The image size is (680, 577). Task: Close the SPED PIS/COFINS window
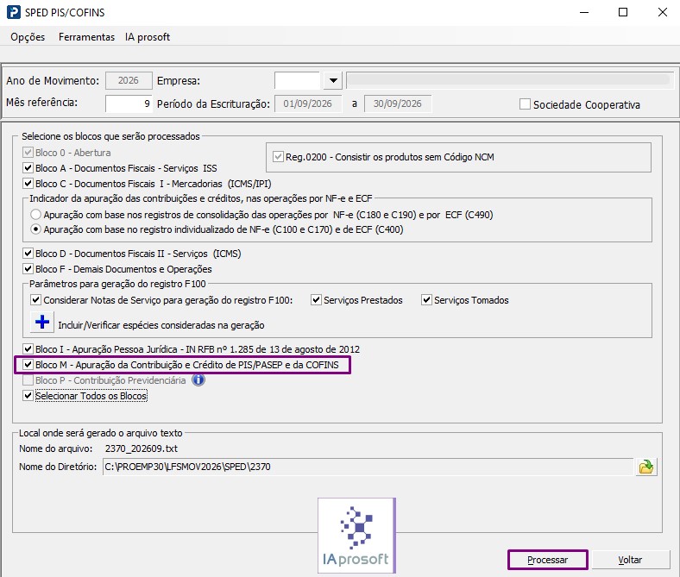[x=662, y=12]
